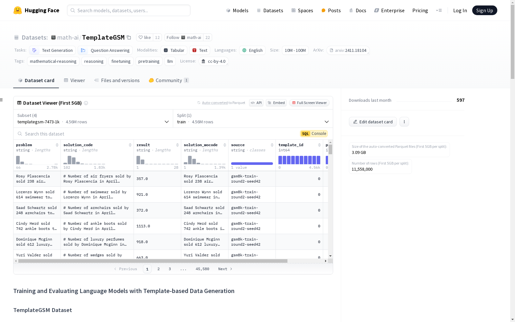Follow the math-ai organization
This screenshot has height=322, width=515.
[184, 37]
